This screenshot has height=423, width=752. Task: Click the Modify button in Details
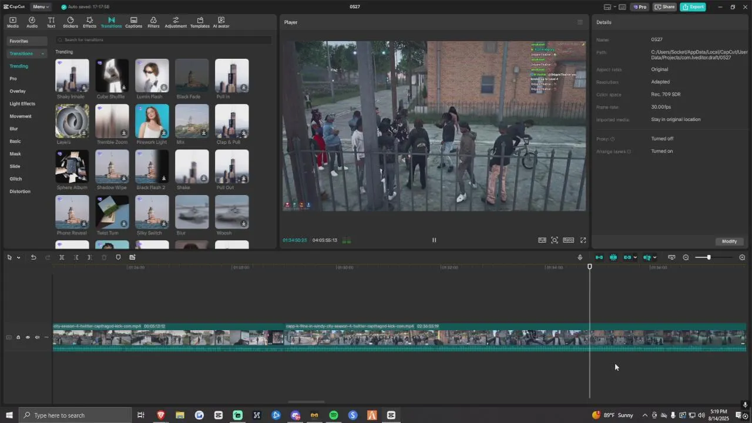pyautogui.click(x=729, y=241)
